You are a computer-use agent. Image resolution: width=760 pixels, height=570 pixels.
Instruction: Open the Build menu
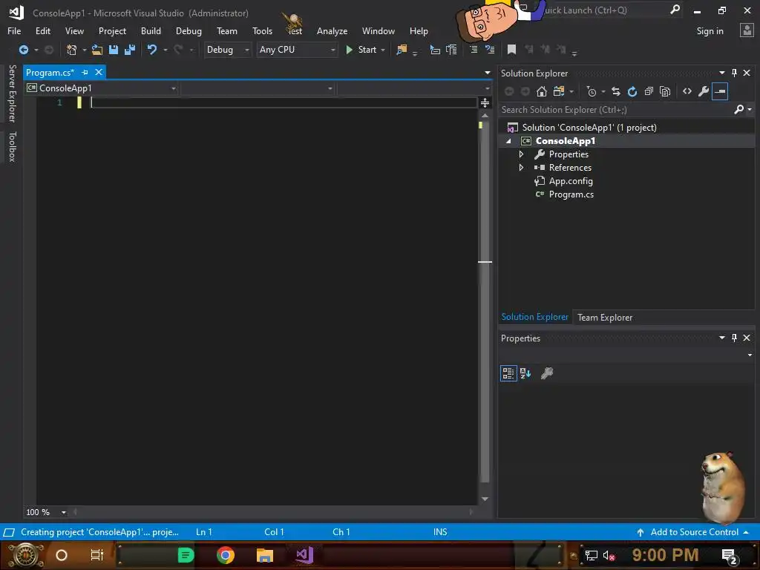151,31
